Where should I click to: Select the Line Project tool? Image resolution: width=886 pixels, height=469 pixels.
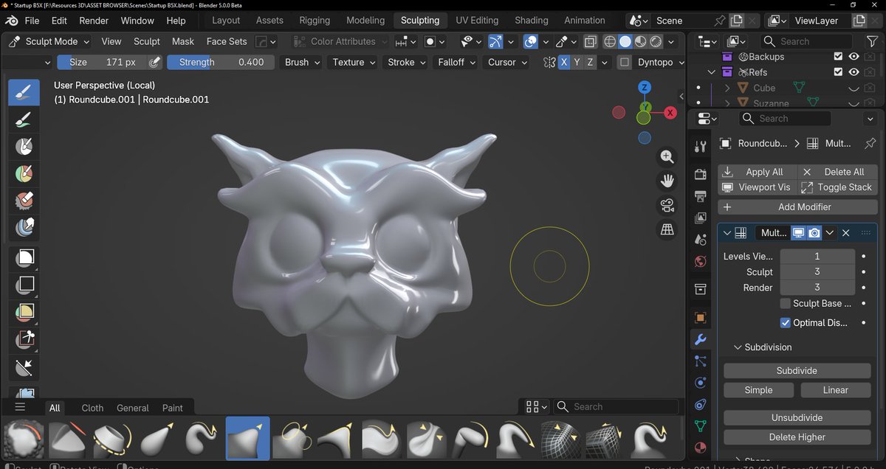(25, 367)
